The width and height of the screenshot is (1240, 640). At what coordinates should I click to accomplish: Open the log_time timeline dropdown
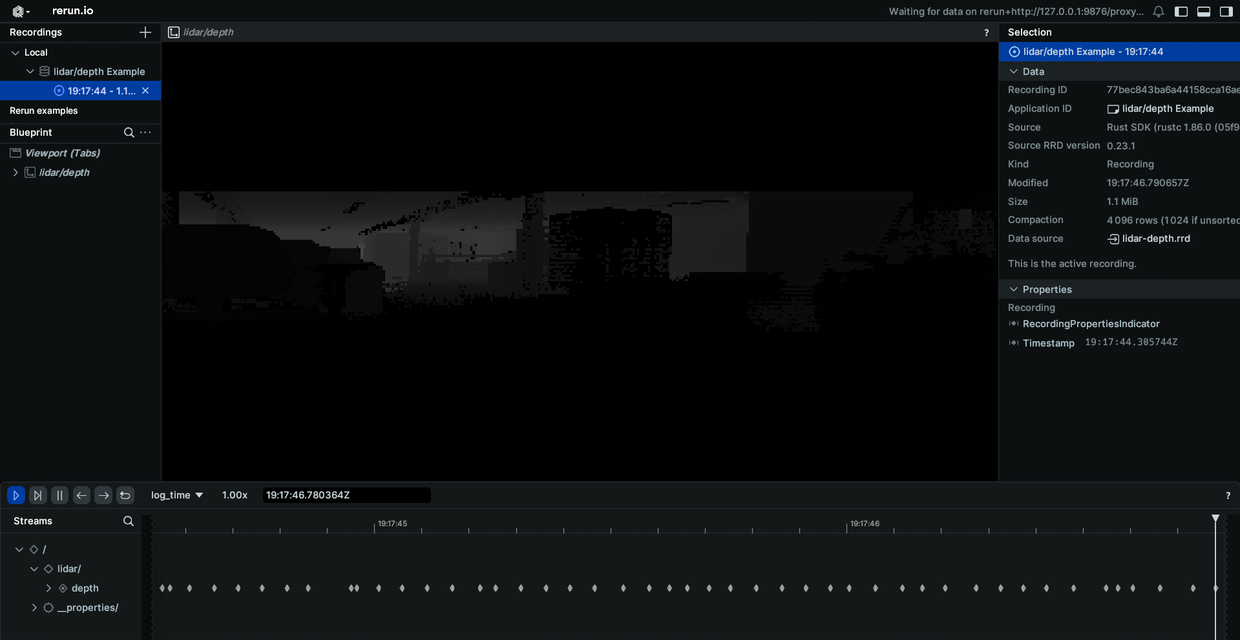click(x=176, y=495)
